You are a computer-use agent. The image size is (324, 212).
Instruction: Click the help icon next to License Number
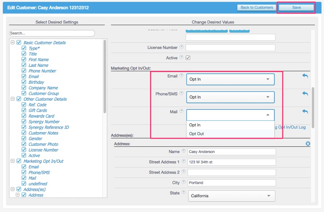(x=181, y=47)
